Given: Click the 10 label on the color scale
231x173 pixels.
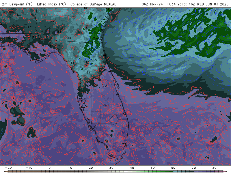Looking at the screenshot, I should (70, 168).
